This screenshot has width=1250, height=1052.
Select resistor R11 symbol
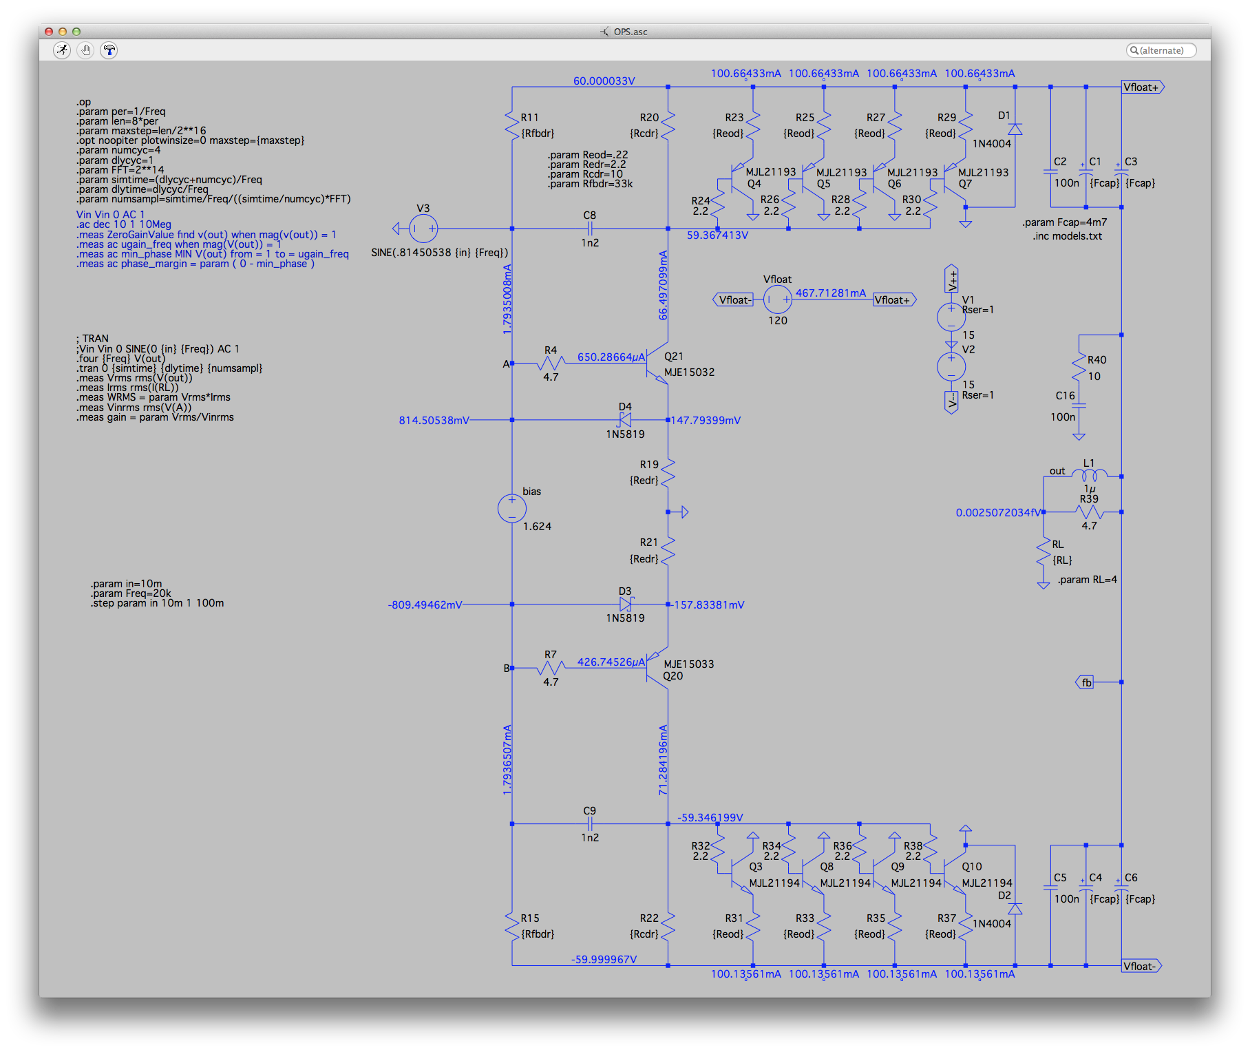coord(512,125)
